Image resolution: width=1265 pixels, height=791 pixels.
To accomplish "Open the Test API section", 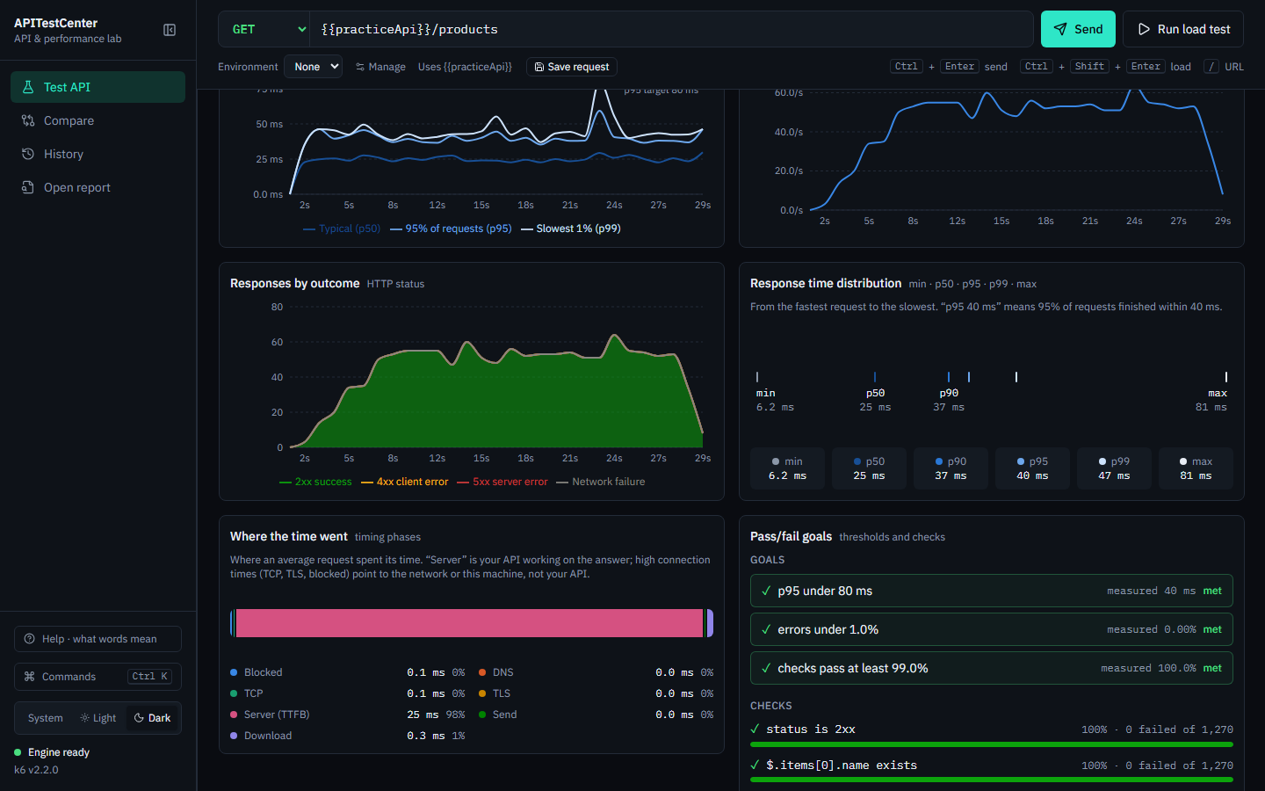I will coord(98,87).
